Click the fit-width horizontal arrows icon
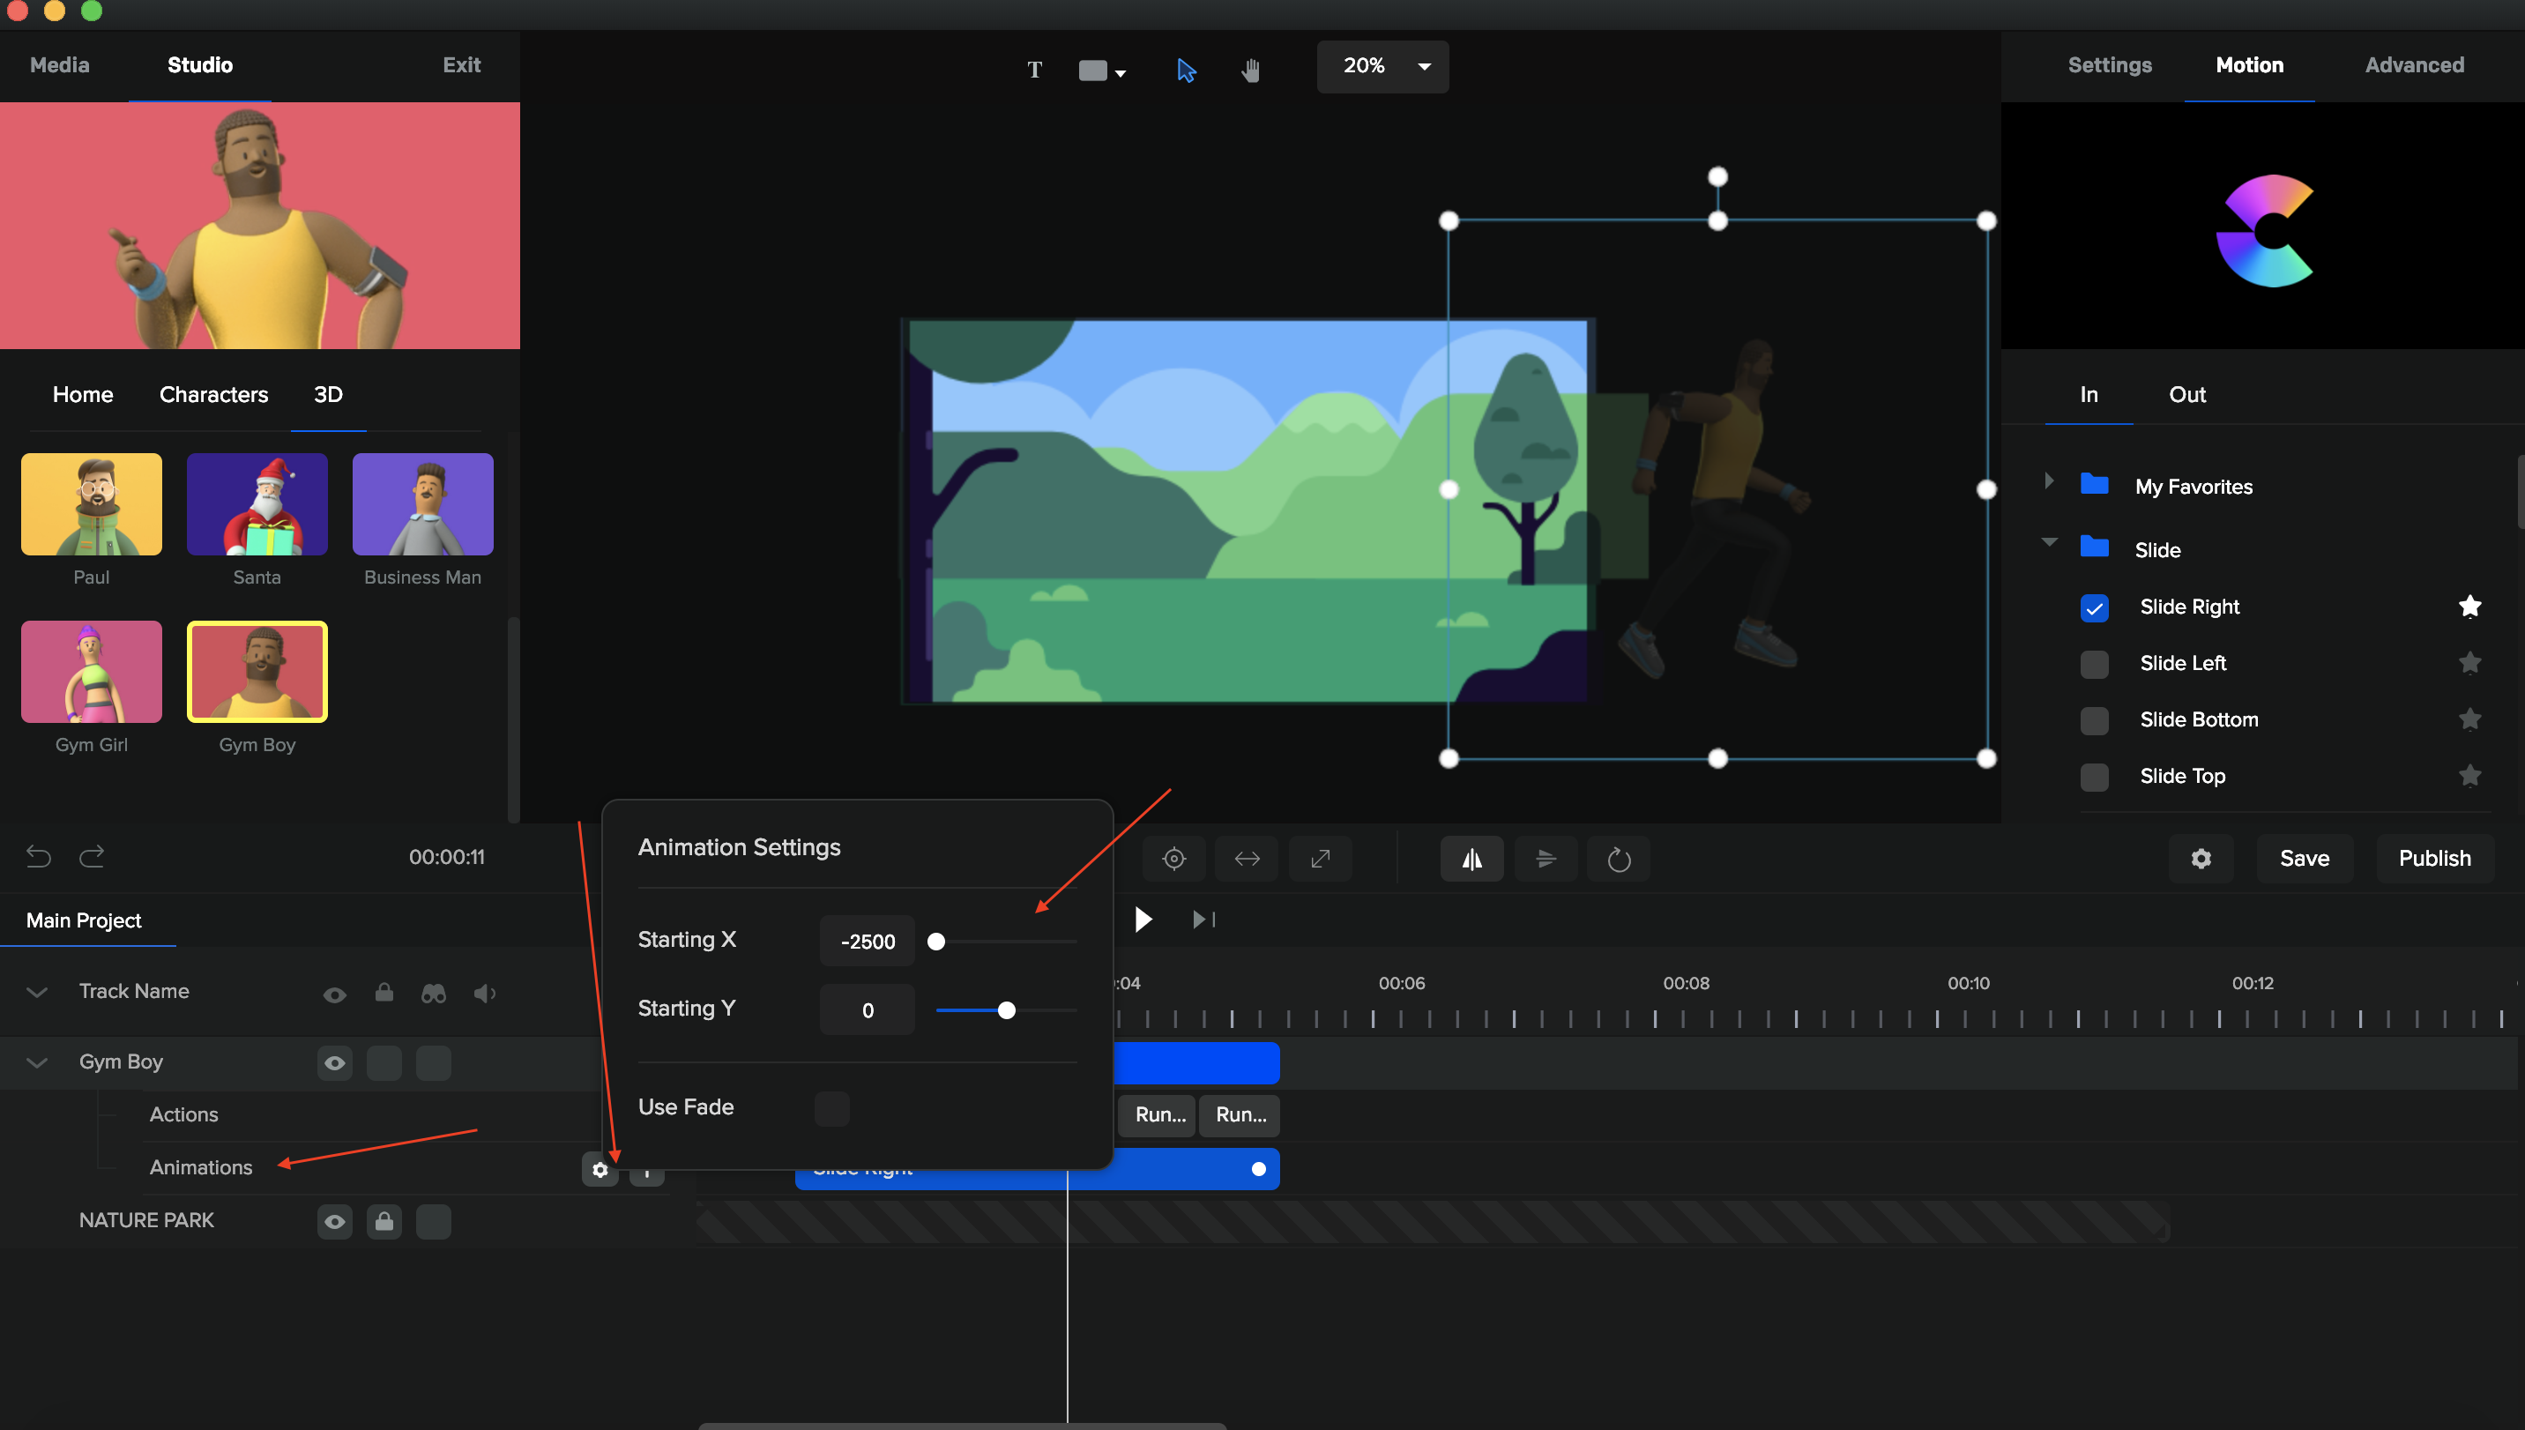 (x=1248, y=859)
